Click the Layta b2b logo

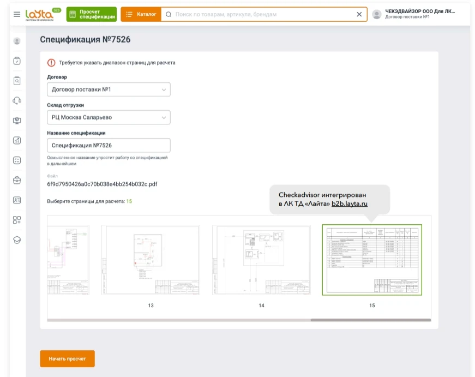tap(43, 14)
